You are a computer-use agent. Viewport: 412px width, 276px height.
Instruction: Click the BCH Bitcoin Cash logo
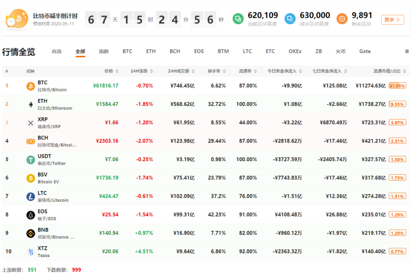(x=31, y=141)
